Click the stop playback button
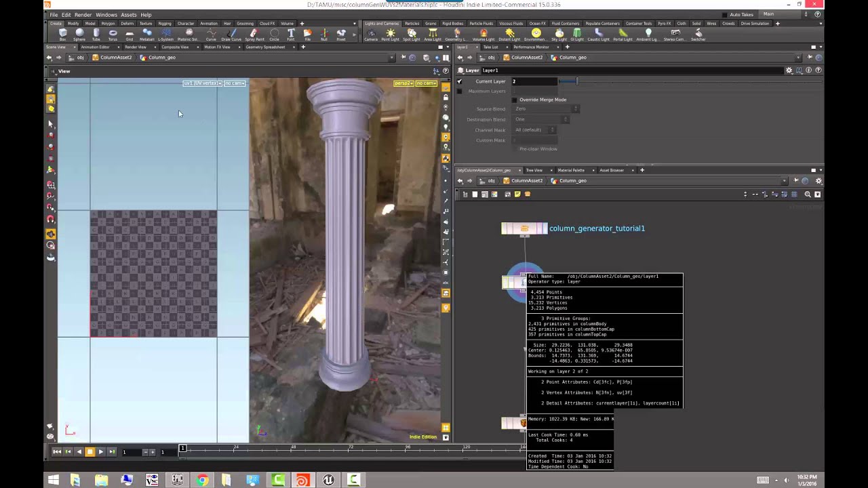Screen dimensions: 868x488 (x=90, y=451)
